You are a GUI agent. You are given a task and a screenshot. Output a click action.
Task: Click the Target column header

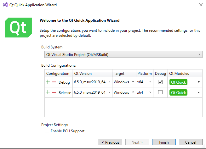124,74
